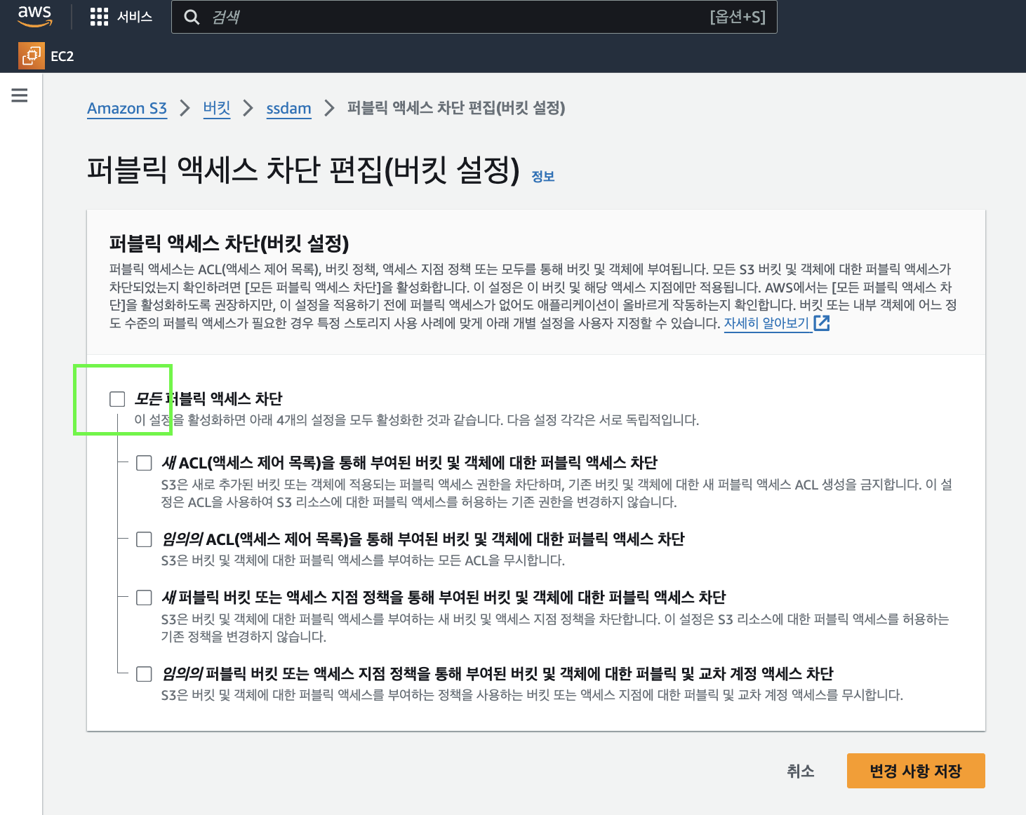The width and height of the screenshot is (1026, 815).
Task: Click the search magnifier icon
Action: (x=192, y=17)
